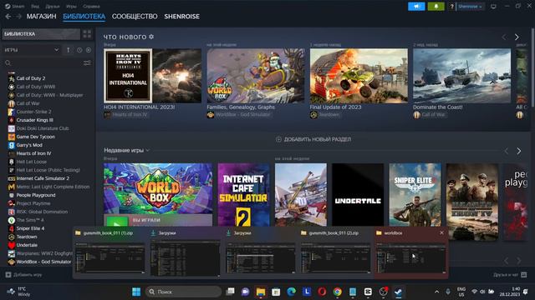The image size is (535, 300).
Task: Open the Игры menu in menu bar
Action: tap(71, 6)
